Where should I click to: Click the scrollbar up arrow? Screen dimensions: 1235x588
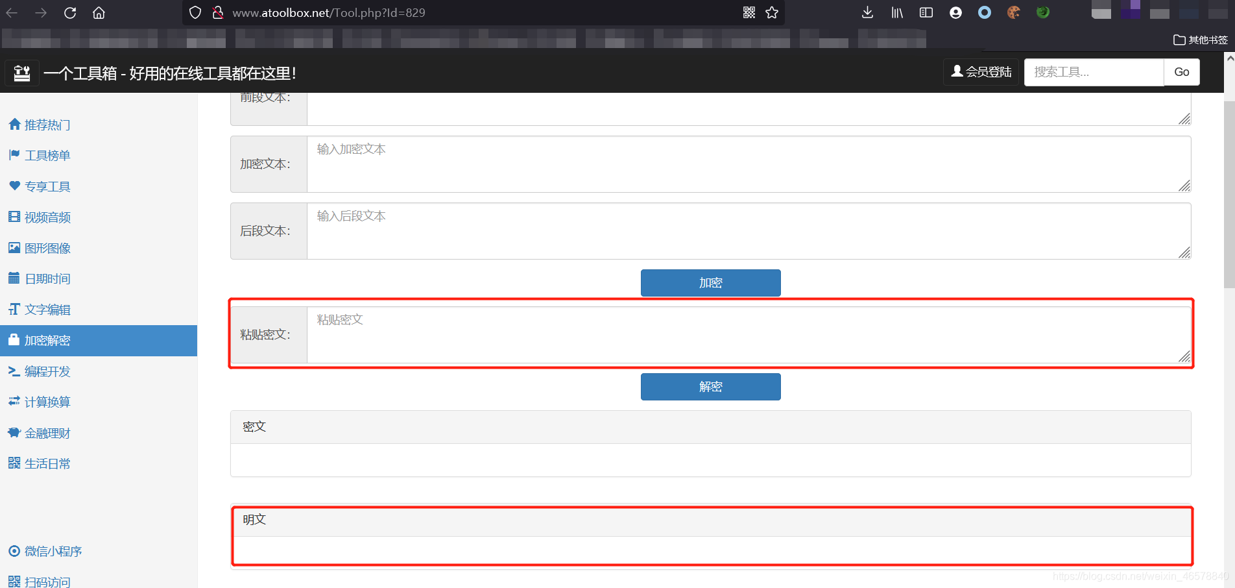tap(1229, 58)
